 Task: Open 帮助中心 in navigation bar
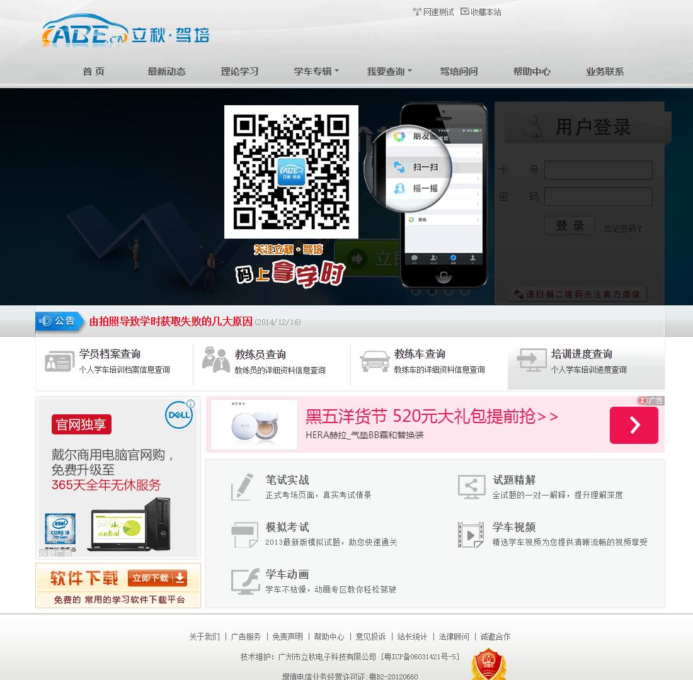532,72
